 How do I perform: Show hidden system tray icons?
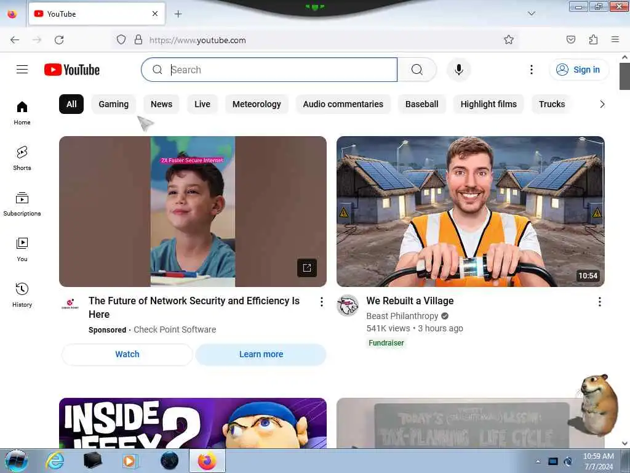[x=538, y=461]
